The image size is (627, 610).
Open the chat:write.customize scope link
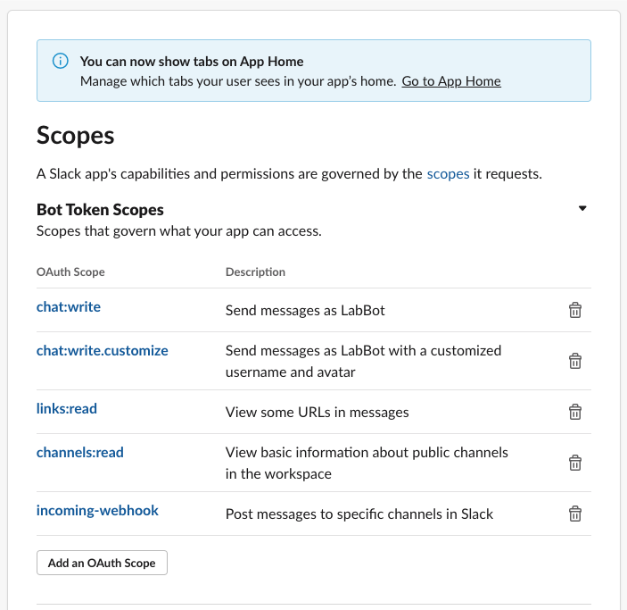click(x=102, y=351)
